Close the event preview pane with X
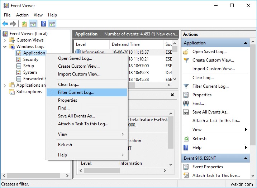 172,95
